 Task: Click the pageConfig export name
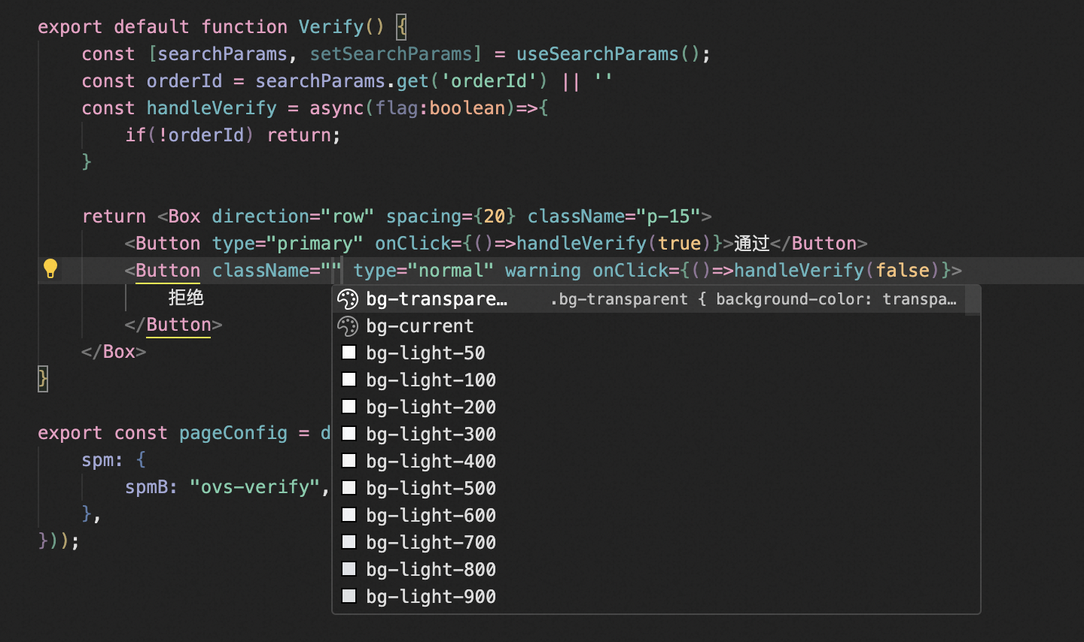coord(233,433)
